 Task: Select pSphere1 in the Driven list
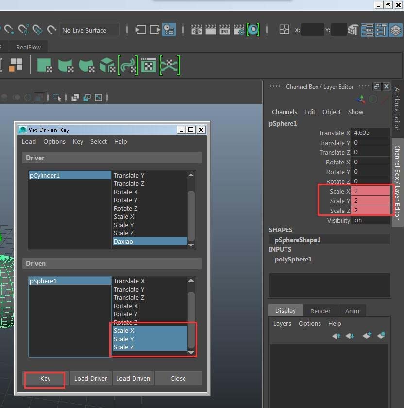click(x=70, y=281)
